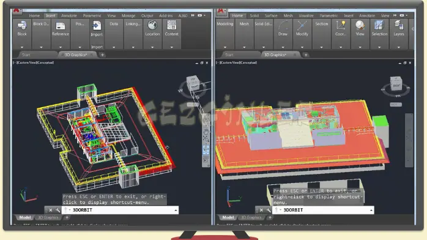Open the Surface tab in right window
The width and height of the screenshot is (427, 240).
(x=271, y=15)
